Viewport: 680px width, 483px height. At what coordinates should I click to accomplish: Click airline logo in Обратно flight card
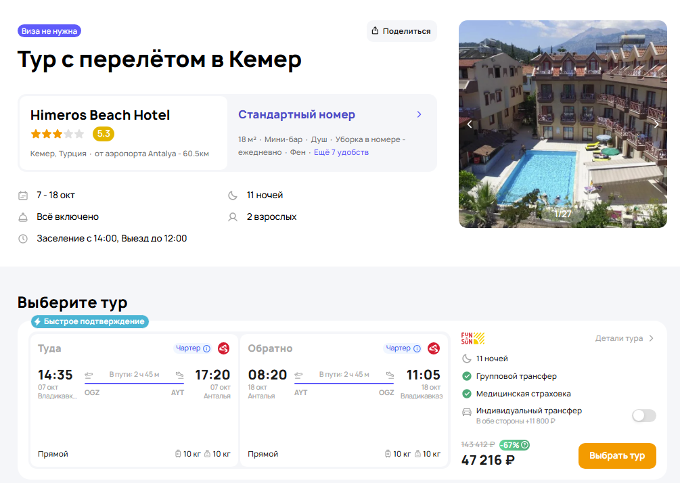tap(434, 348)
